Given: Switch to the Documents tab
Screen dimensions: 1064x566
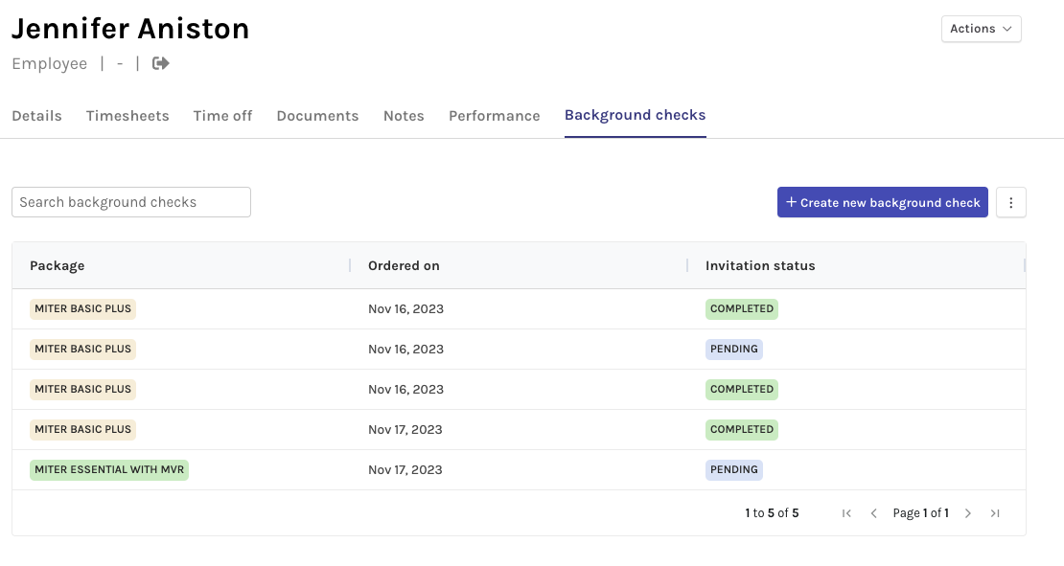Looking at the screenshot, I should (317, 116).
